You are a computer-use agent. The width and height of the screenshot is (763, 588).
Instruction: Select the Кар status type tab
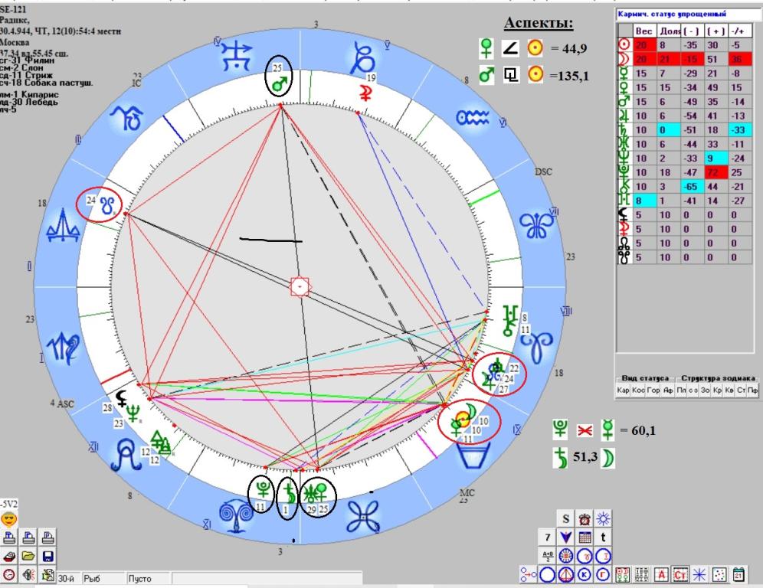[x=623, y=391]
